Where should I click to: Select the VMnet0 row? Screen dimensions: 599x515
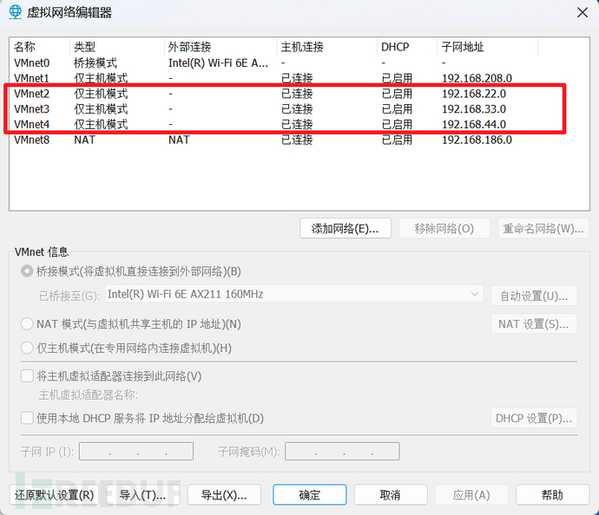(x=299, y=62)
